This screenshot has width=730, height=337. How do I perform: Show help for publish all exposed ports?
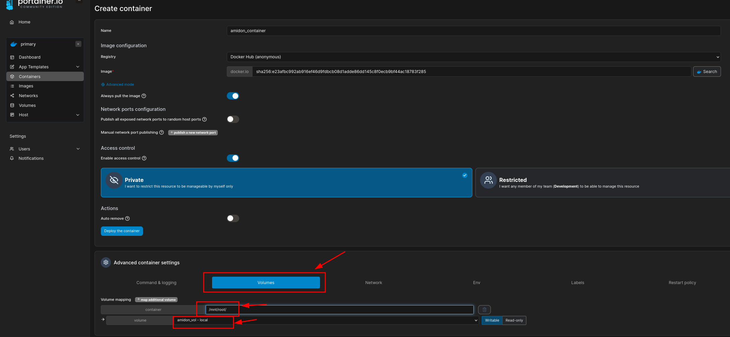204,120
